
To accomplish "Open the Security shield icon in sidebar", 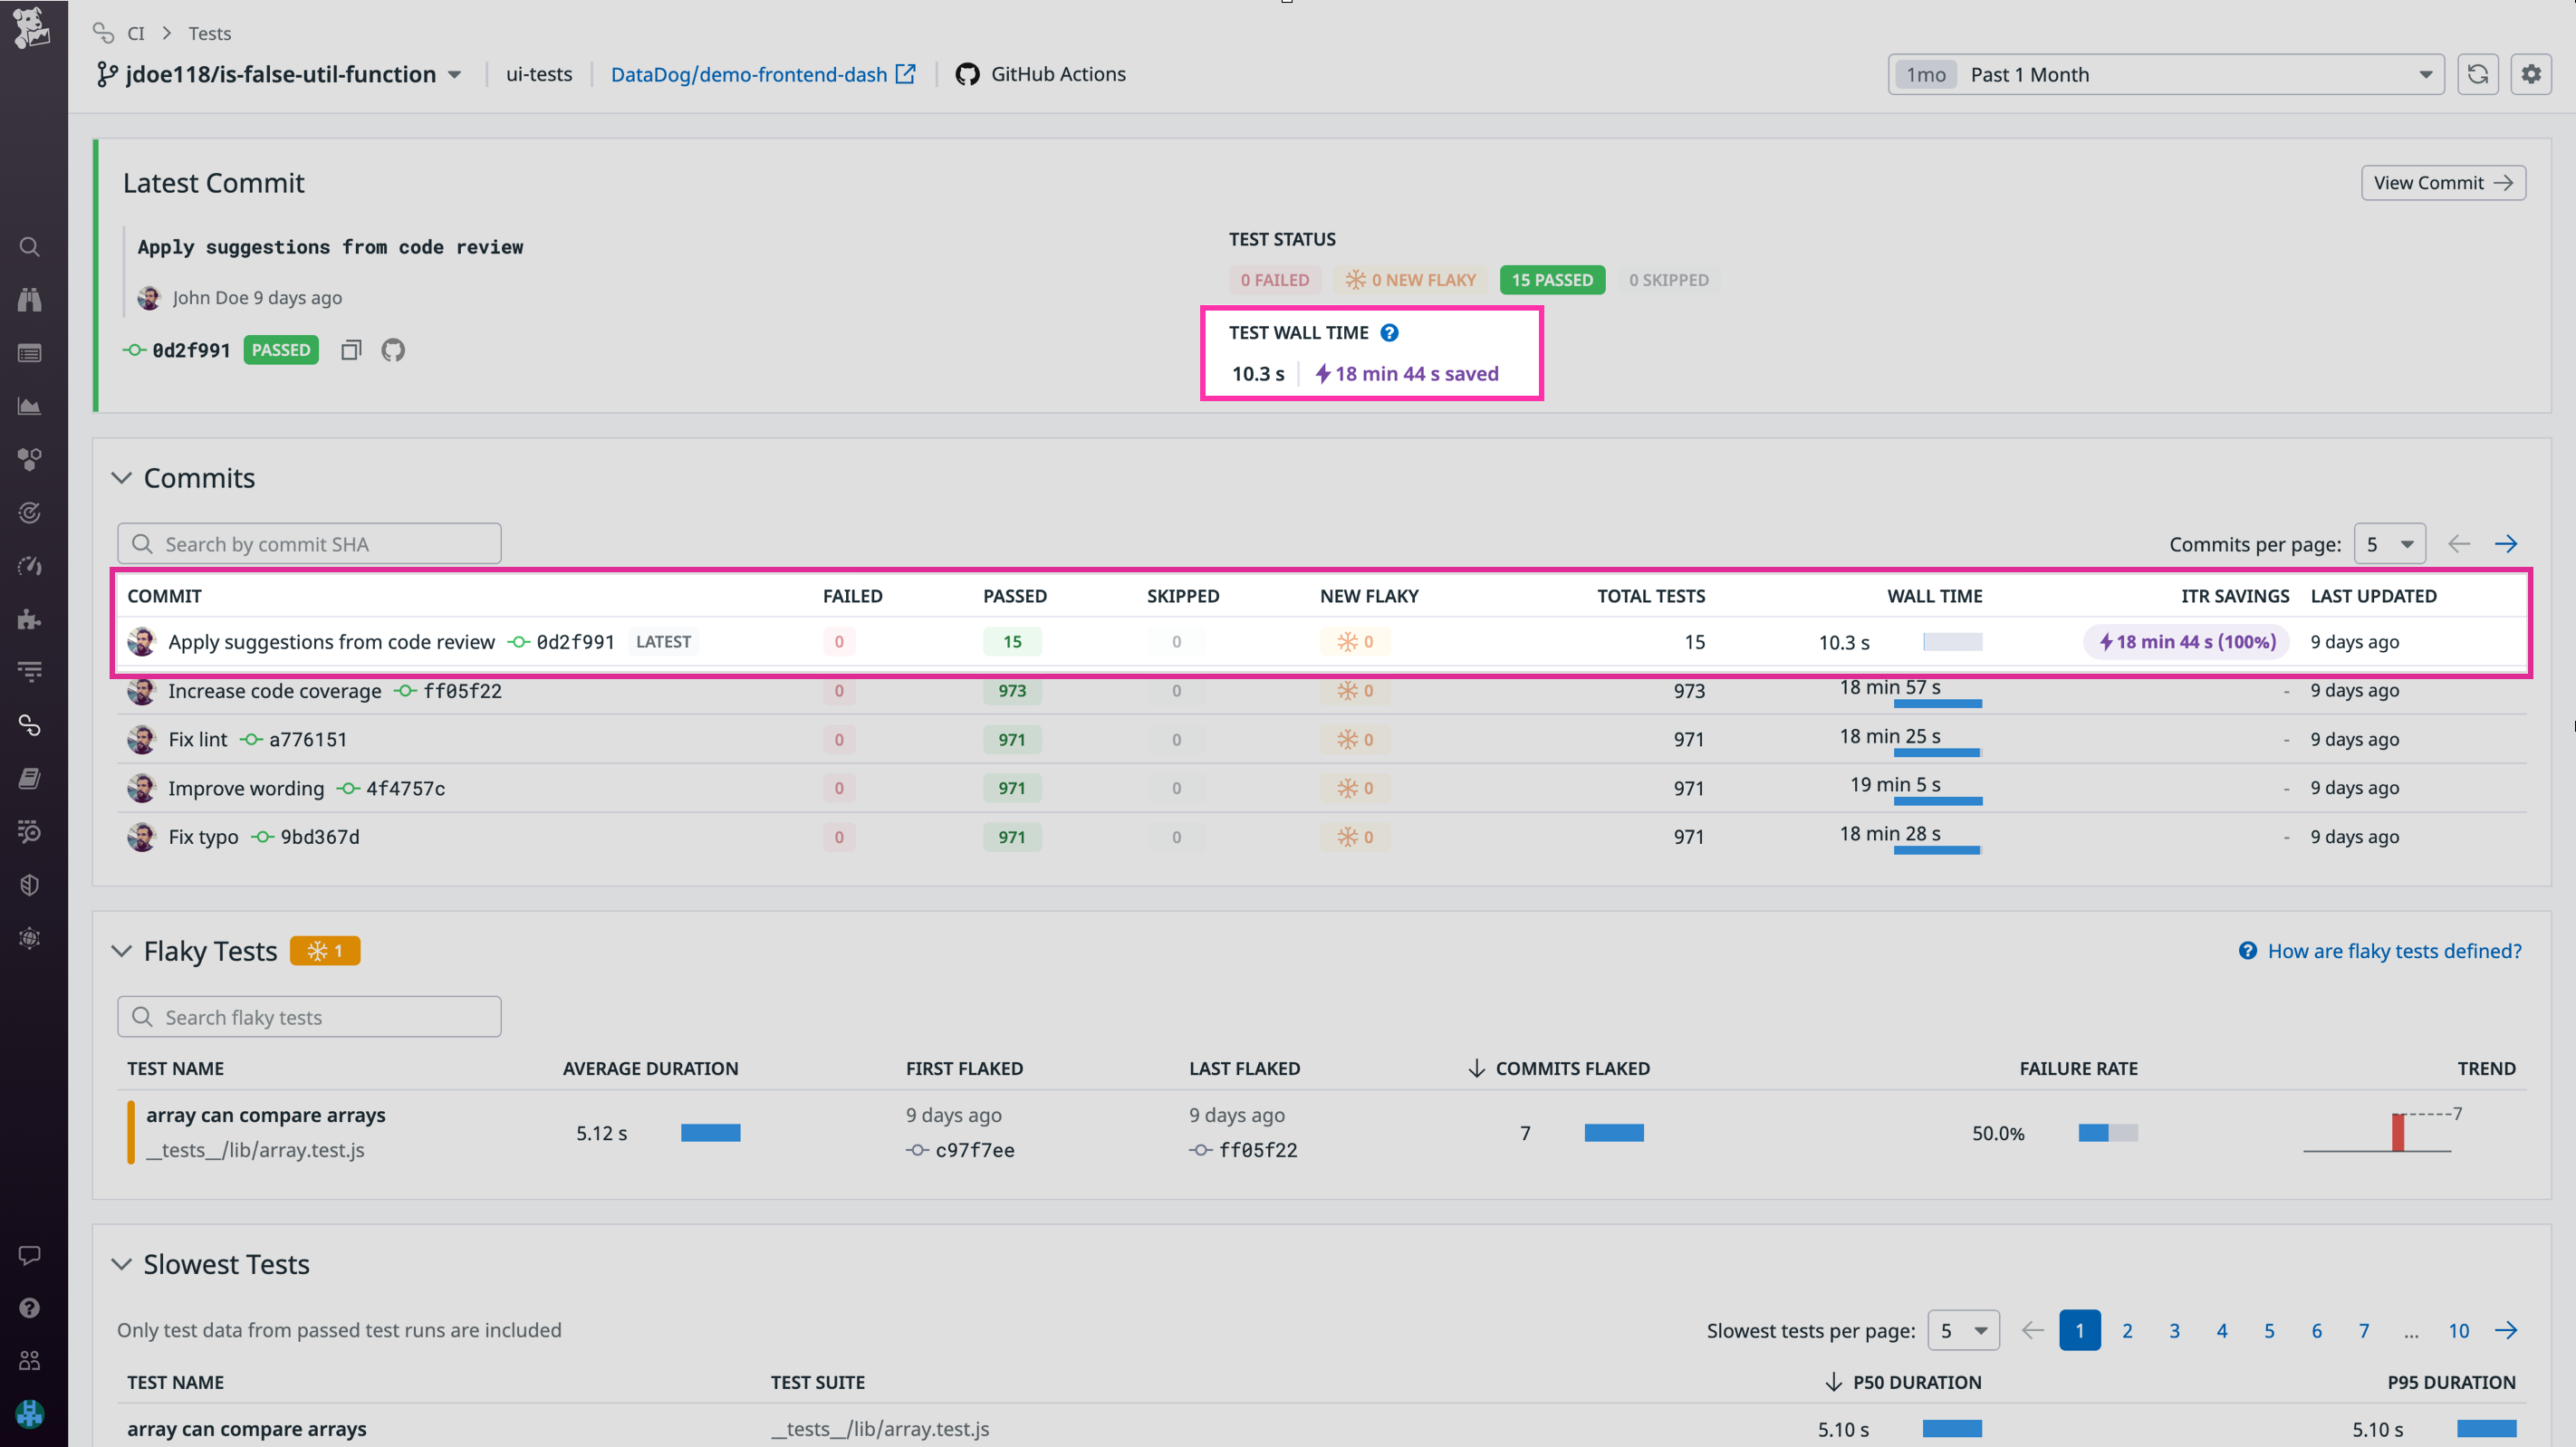I will point(29,884).
